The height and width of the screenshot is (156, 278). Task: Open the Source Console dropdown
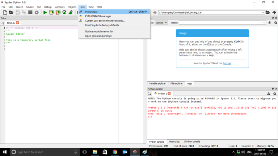point(161,23)
